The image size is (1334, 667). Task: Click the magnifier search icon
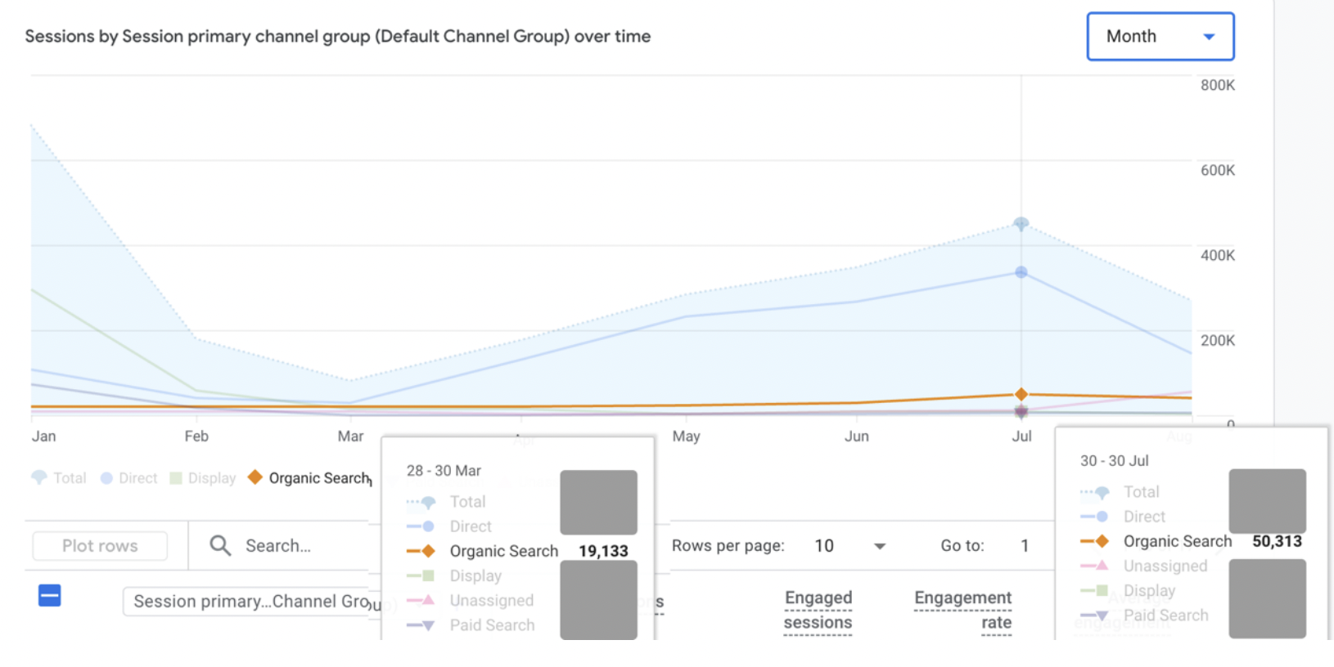(x=220, y=545)
